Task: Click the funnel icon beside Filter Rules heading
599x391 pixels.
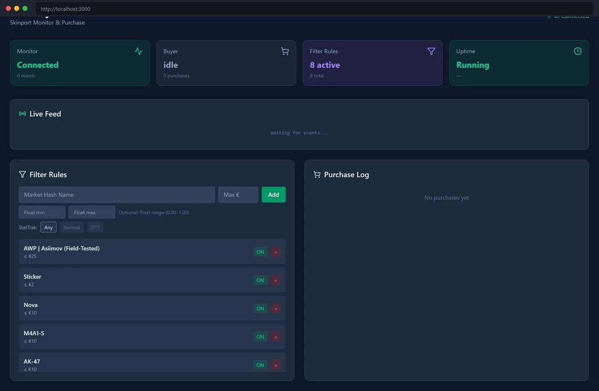Action: (x=22, y=175)
